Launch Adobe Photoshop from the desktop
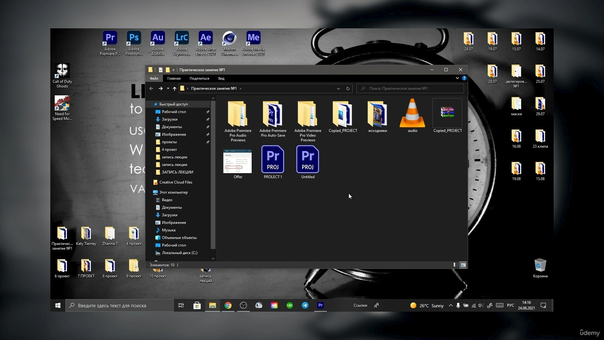Image resolution: width=604 pixels, height=340 pixels. (x=134, y=43)
